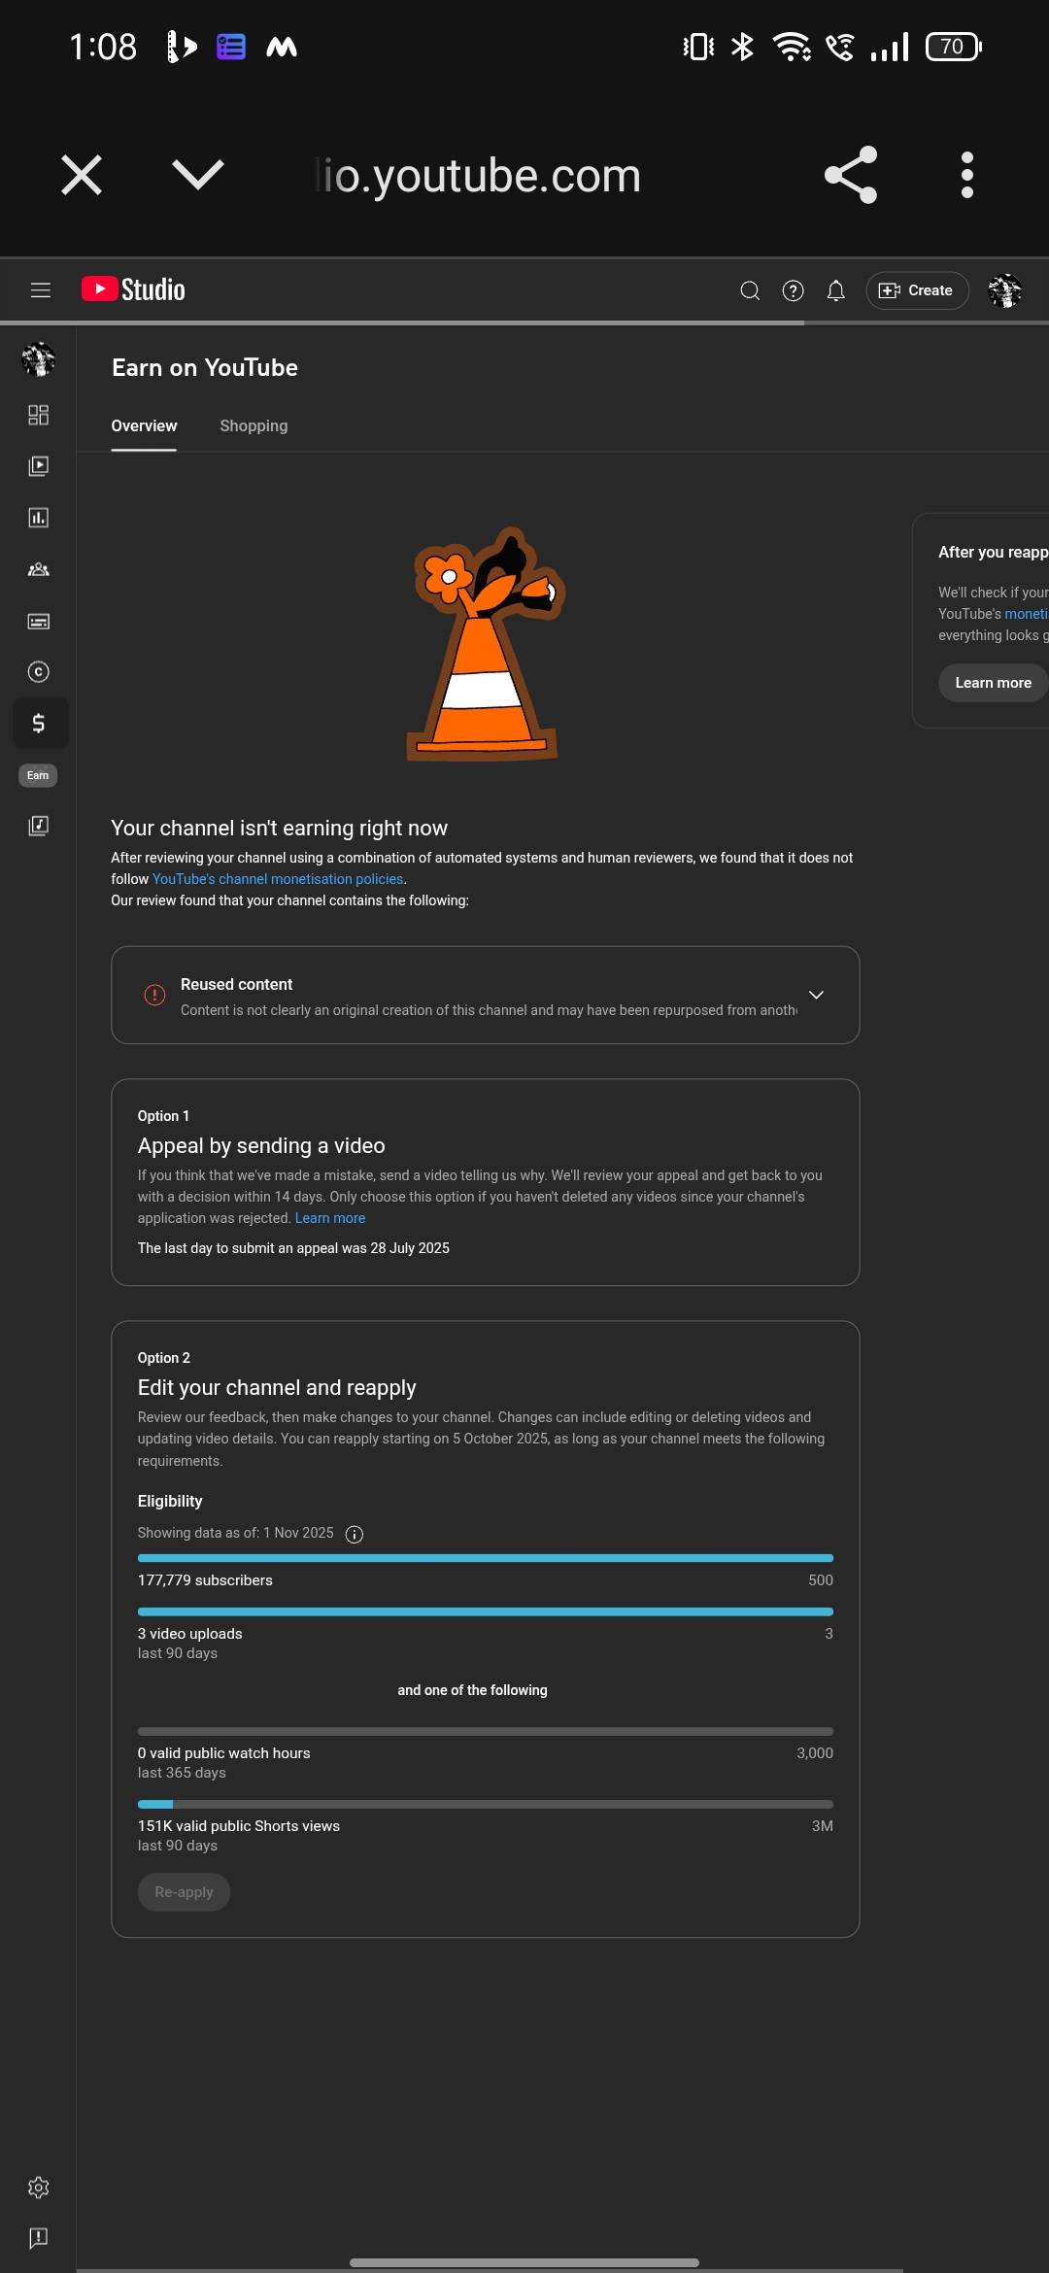Open the browser three-dot menu
1049x2273 pixels.
pyautogui.click(x=966, y=175)
